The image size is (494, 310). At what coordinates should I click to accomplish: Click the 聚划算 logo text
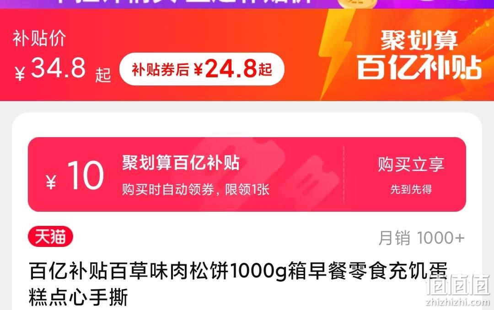click(x=419, y=40)
